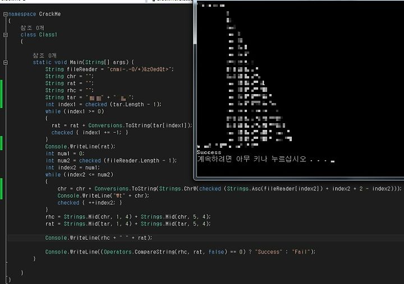Collapse the namespace CrackMe block
The width and height of the screenshot is (404, 284).
(6, 14)
